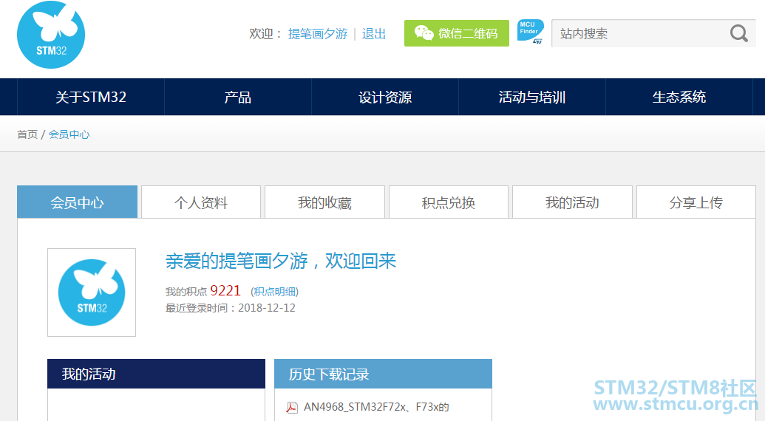
Task: Click the welcome heading 亲爱的提笔画夕游，欢迎回来
Action: point(281,261)
